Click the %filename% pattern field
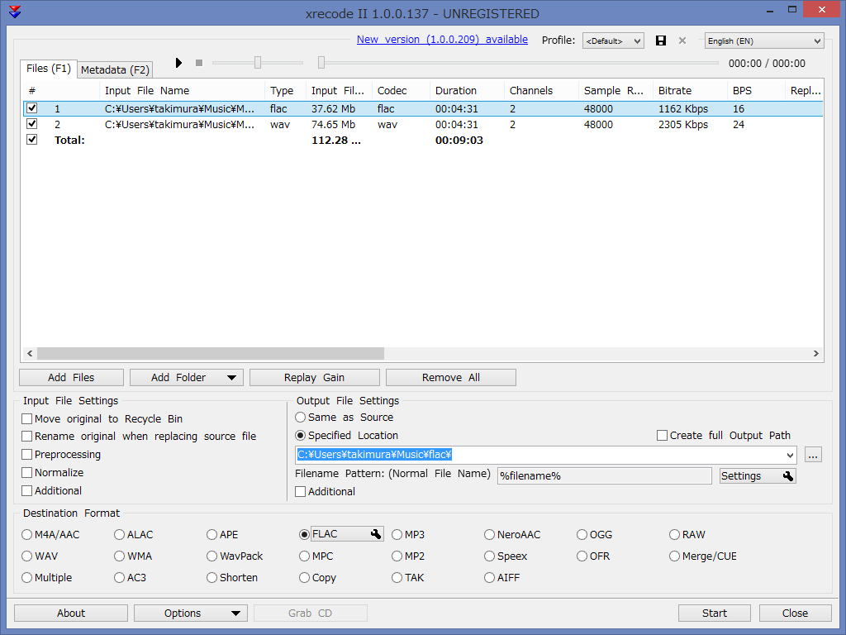Image resolution: width=846 pixels, height=635 pixels. point(604,475)
